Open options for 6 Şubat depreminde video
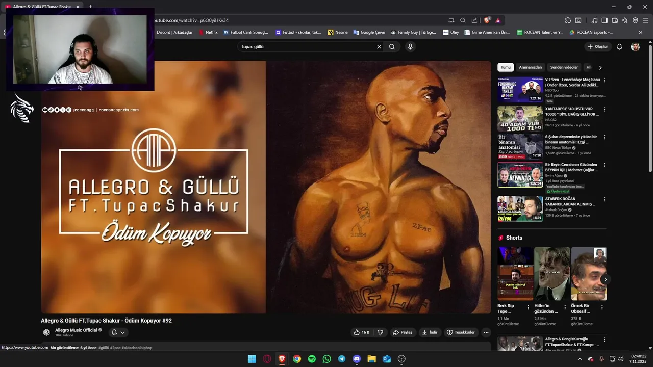Screen dimensions: 653x367 (x=605, y=137)
